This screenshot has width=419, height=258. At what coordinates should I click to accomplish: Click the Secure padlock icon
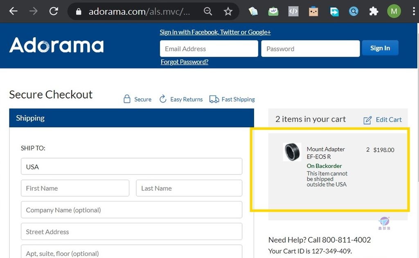(127, 99)
